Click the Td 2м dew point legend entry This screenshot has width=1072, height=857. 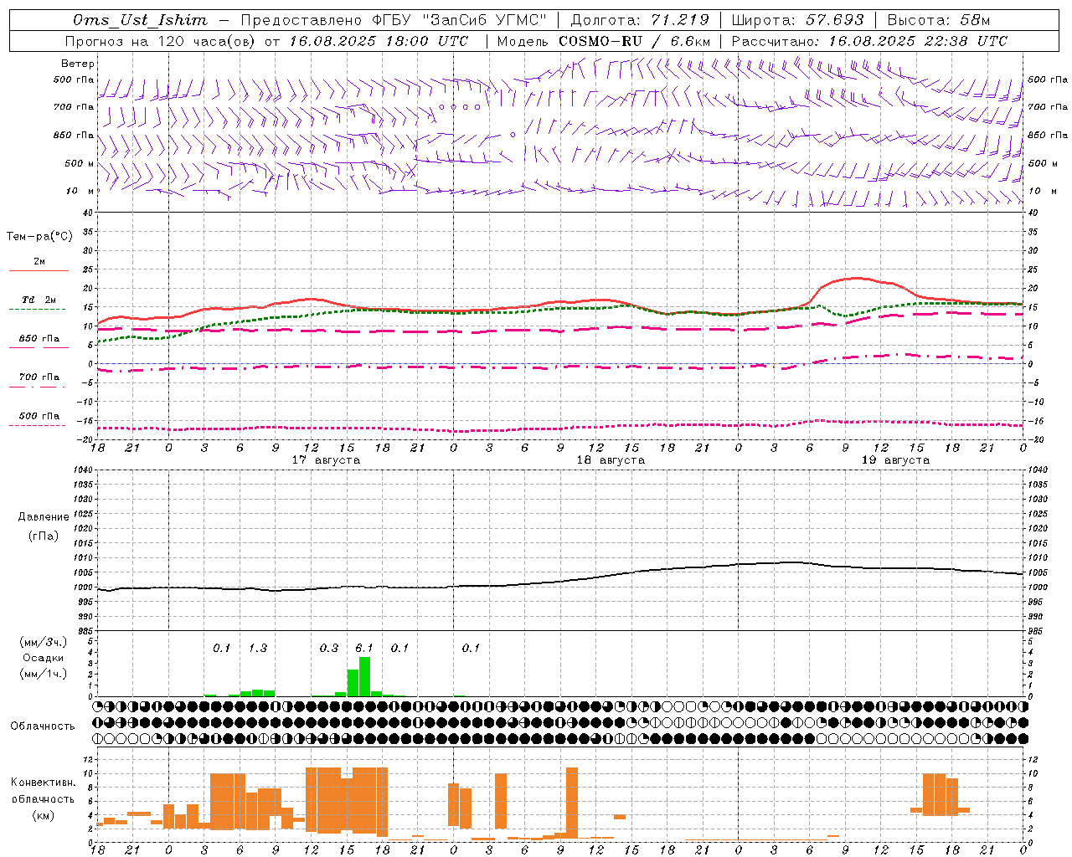tap(39, 300)
